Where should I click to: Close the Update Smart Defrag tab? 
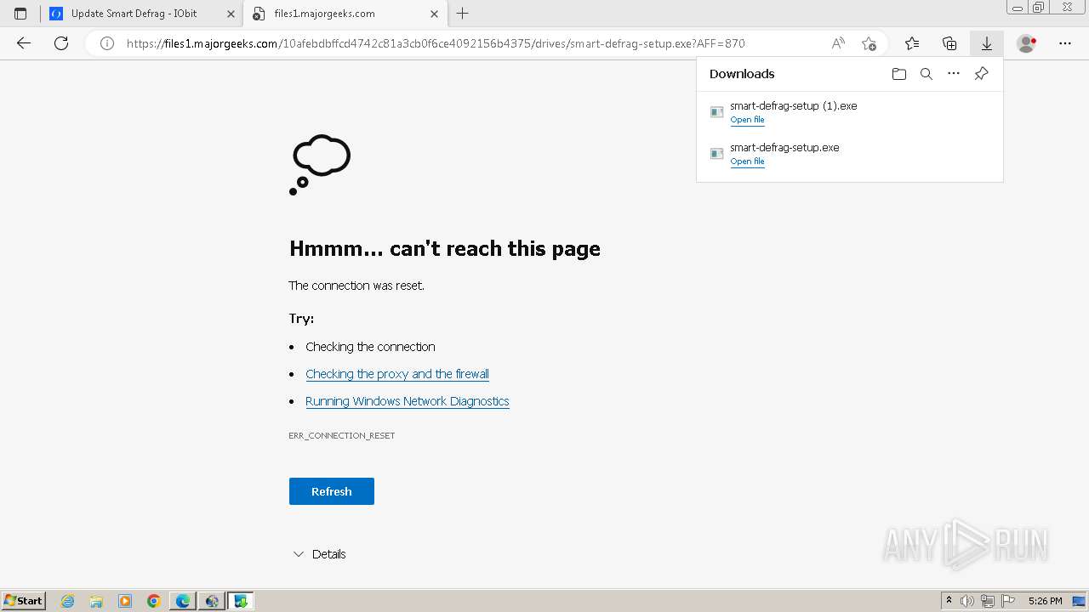click(x=231, y=14)
